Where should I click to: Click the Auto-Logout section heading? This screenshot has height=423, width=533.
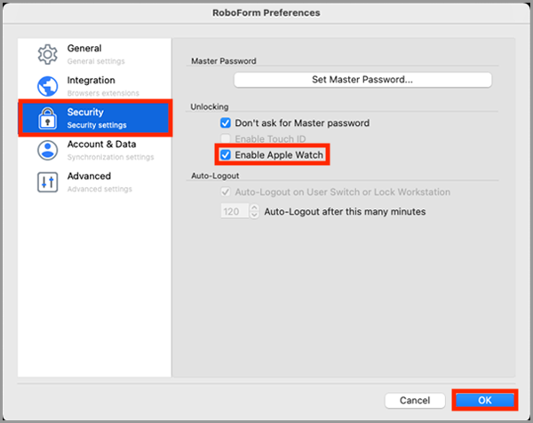point(215,176)
